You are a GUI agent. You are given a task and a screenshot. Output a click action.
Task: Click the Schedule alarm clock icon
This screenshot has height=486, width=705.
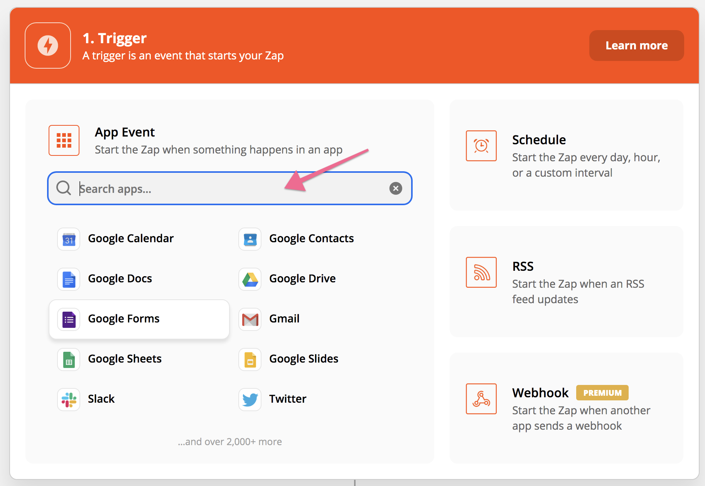(x=481, y=146)
